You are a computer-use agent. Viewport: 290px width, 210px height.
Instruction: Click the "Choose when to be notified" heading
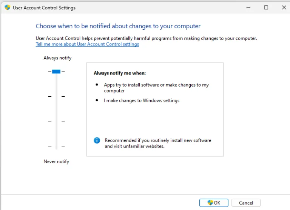coord(118,26)
